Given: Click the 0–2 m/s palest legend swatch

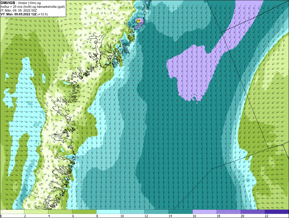Looking at the screenshot, I should point(12,212).
